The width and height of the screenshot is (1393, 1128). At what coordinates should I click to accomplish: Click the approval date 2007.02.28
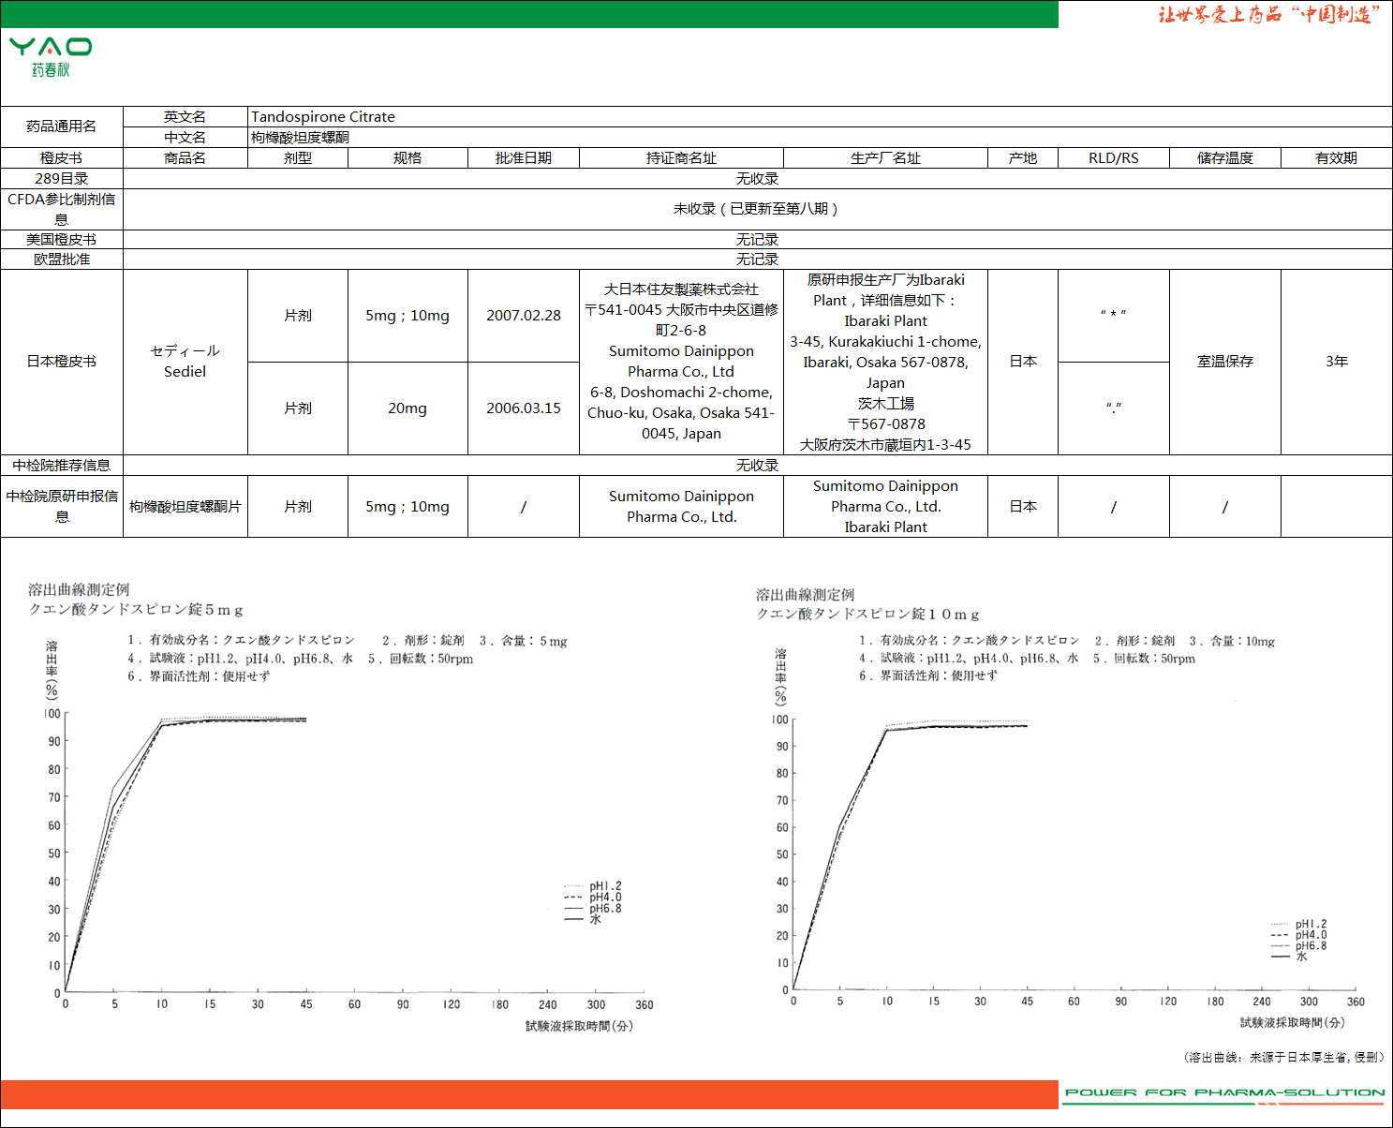click(x=524, y=316)
